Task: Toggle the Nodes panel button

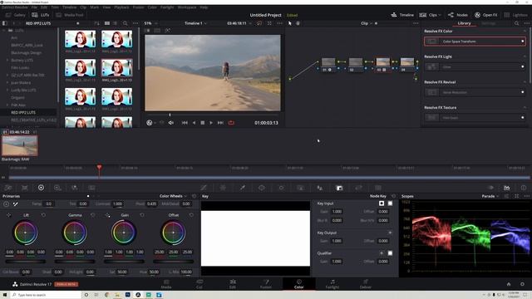Action: (x=458, y=15)
